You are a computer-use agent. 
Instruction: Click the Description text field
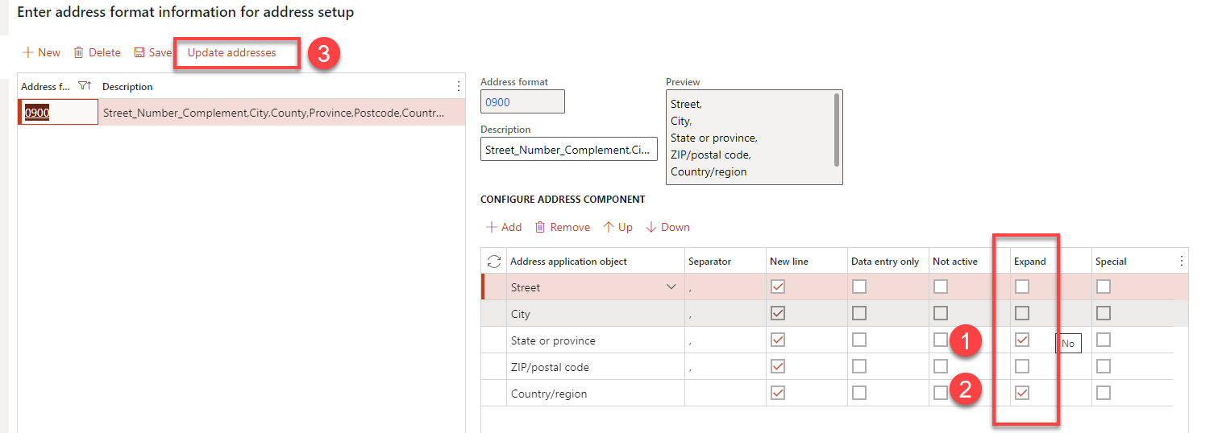tap(568, 150)
